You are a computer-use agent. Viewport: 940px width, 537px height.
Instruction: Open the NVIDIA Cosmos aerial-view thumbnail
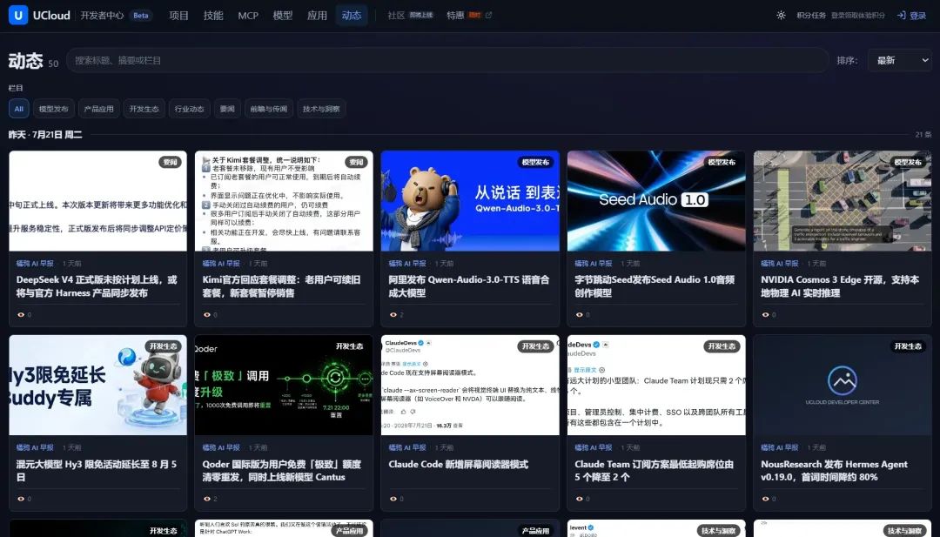pos(843,201)
